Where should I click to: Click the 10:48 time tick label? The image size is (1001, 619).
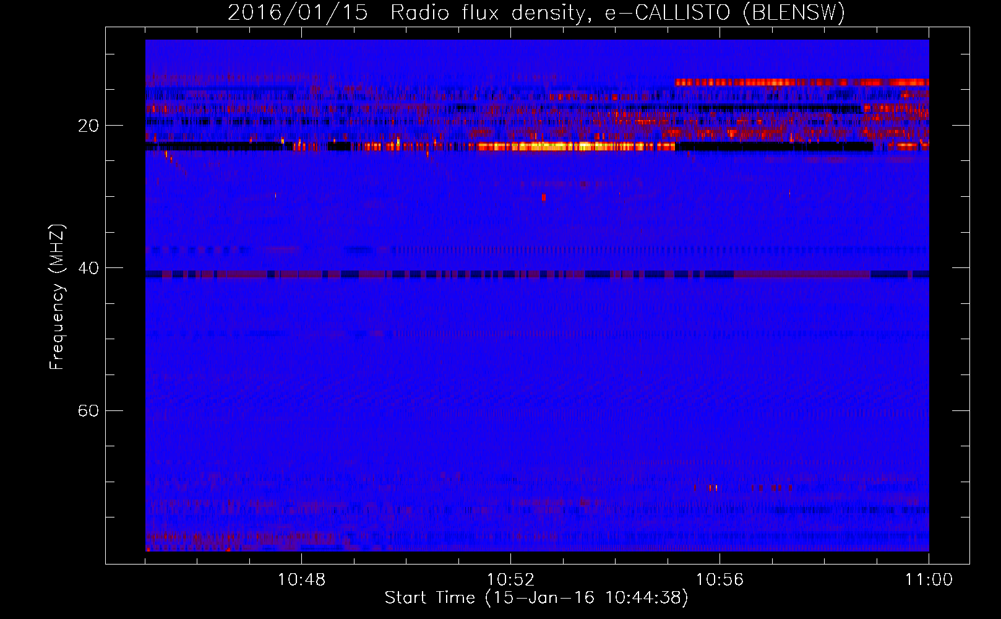click(301, 580)
